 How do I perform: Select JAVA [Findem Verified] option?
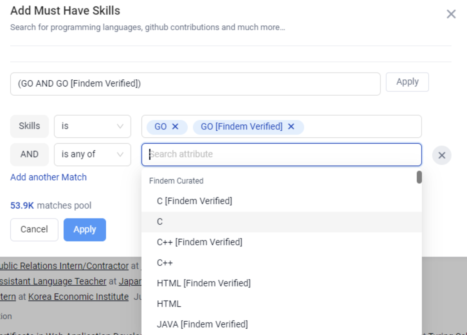click(x=281, y=324)
